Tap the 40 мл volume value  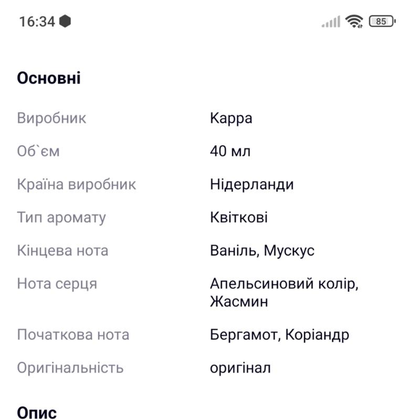pyautogui.click(x=230, y=151)
